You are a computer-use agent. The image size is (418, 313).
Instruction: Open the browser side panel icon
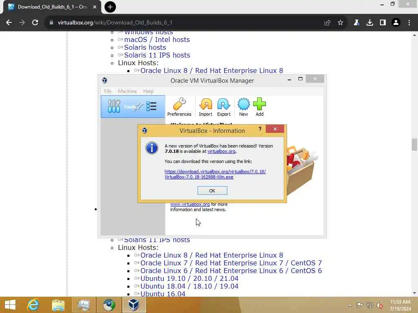click(x=383, y=23)
